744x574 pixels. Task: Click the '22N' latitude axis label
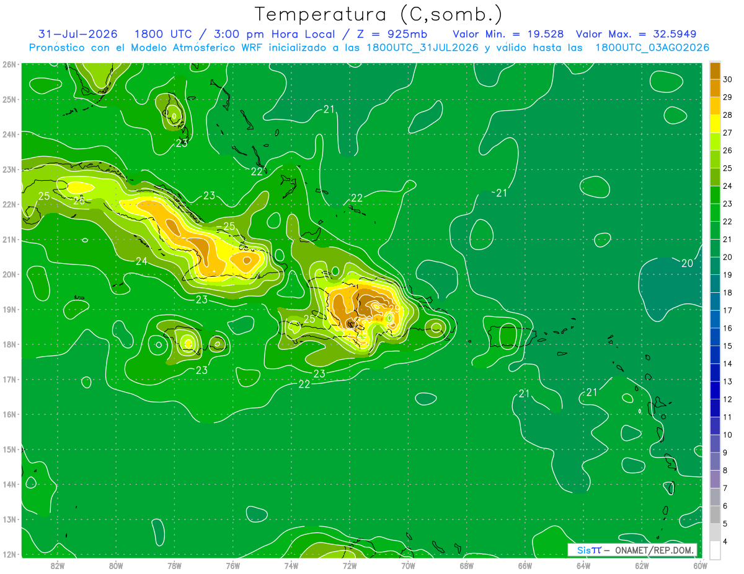coord(10,204)
